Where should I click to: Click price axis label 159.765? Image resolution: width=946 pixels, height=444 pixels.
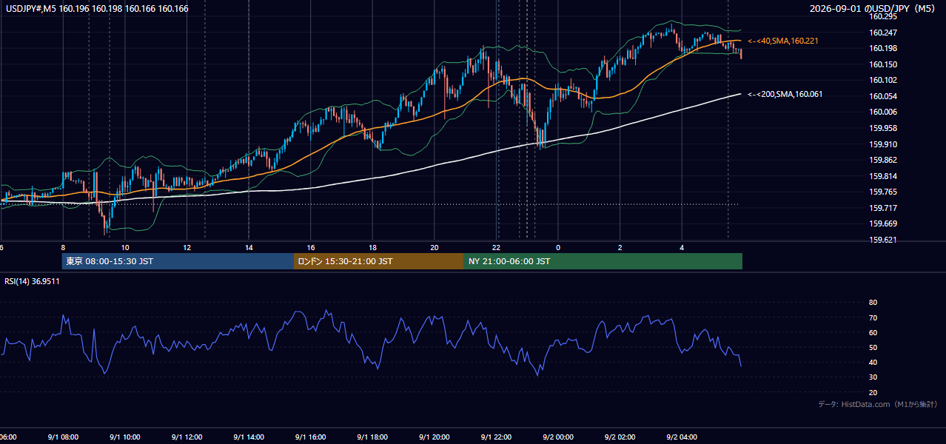tap(883, 192)
